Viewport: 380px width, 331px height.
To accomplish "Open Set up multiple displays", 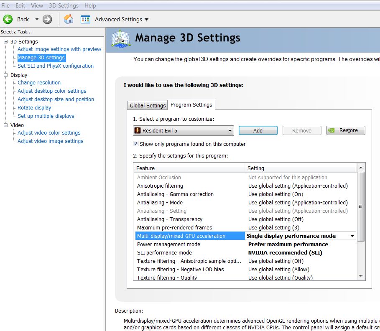I will pos(46,116).
